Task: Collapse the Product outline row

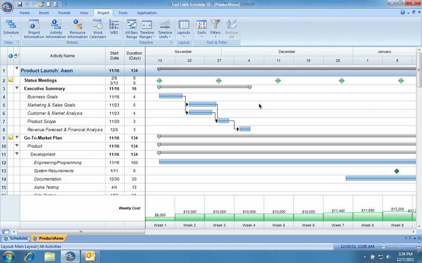Action: [x=17, y=146]
